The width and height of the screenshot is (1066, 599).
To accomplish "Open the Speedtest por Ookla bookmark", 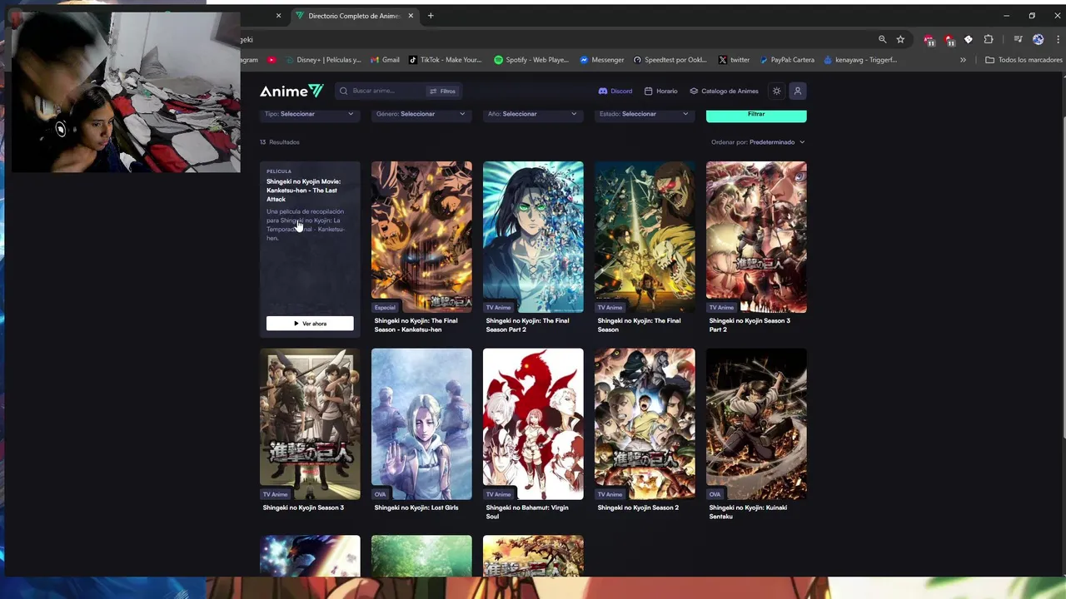I will [670, 60].
